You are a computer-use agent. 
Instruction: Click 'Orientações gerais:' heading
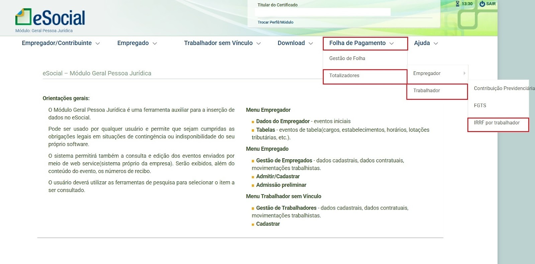(x=66, y=98)
